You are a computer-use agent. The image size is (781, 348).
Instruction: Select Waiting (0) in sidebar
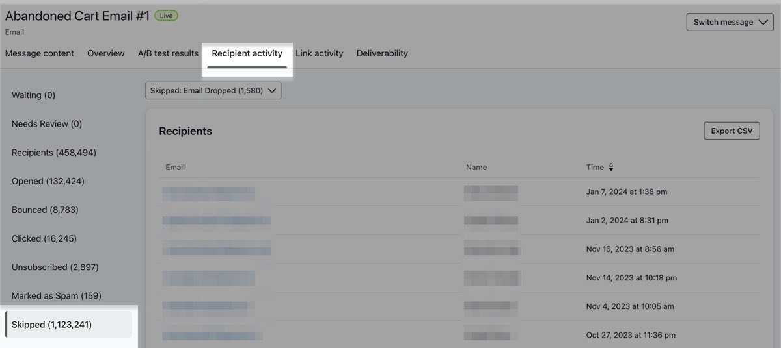(x=33, y=95)
